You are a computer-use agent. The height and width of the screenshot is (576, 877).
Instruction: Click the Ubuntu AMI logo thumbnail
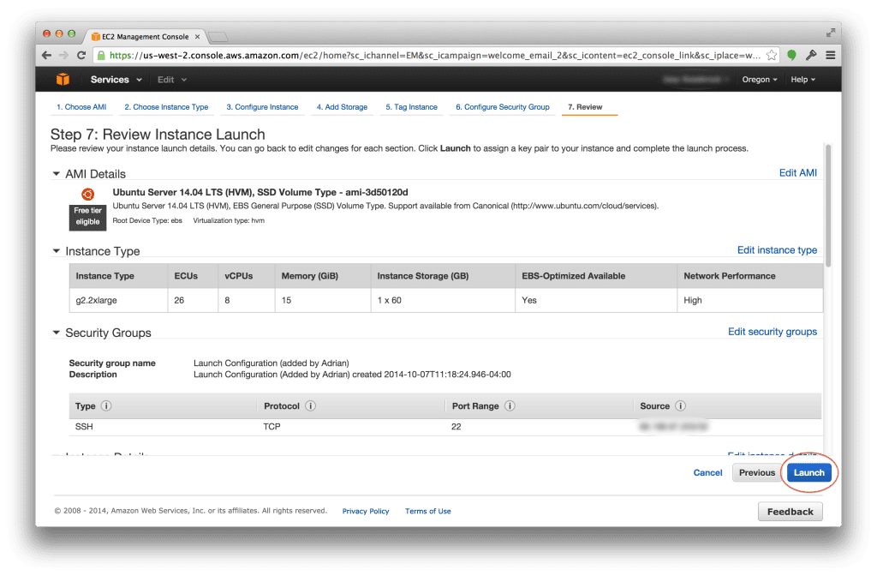click(x=87, y=195)
